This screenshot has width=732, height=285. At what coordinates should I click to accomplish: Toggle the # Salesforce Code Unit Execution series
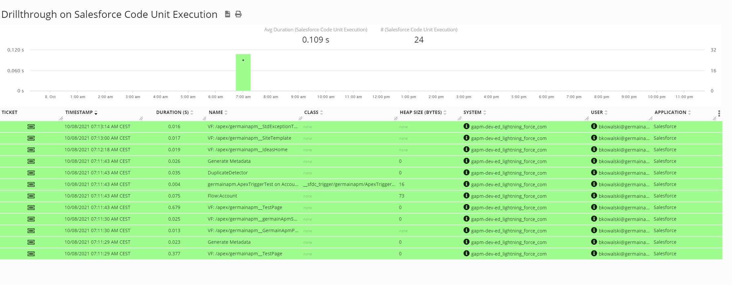(419, 30)
